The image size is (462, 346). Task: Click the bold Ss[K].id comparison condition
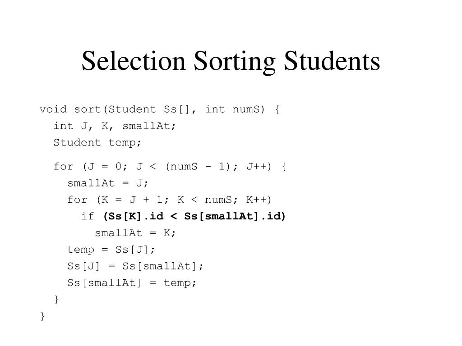194,216
